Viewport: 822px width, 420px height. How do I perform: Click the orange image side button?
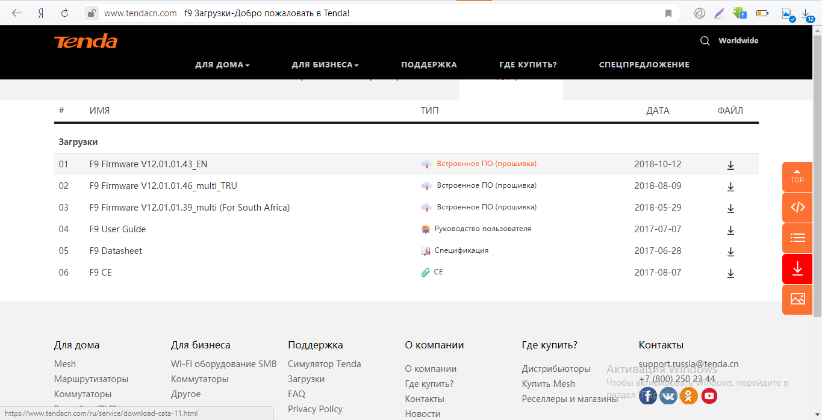click(x=797, y=299)
